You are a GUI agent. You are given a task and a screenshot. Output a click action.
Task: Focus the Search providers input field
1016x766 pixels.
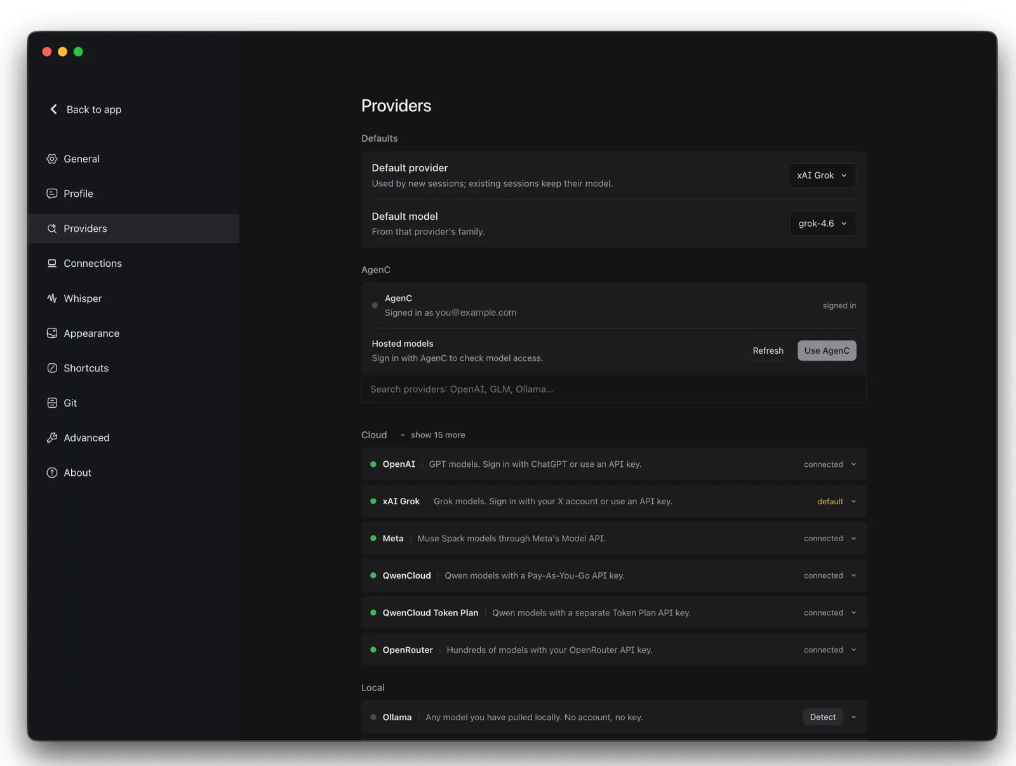(x=613, y=389)
